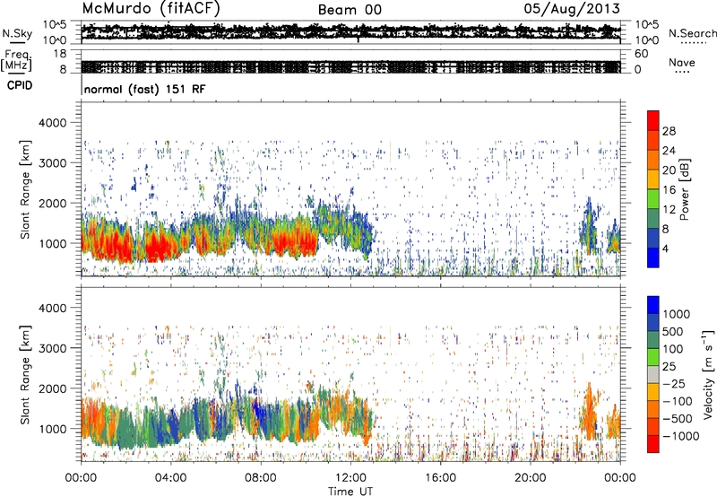This screenshot has width=717, height=497.
Task: Click the 'Nave' legend label
Action: 682,62
